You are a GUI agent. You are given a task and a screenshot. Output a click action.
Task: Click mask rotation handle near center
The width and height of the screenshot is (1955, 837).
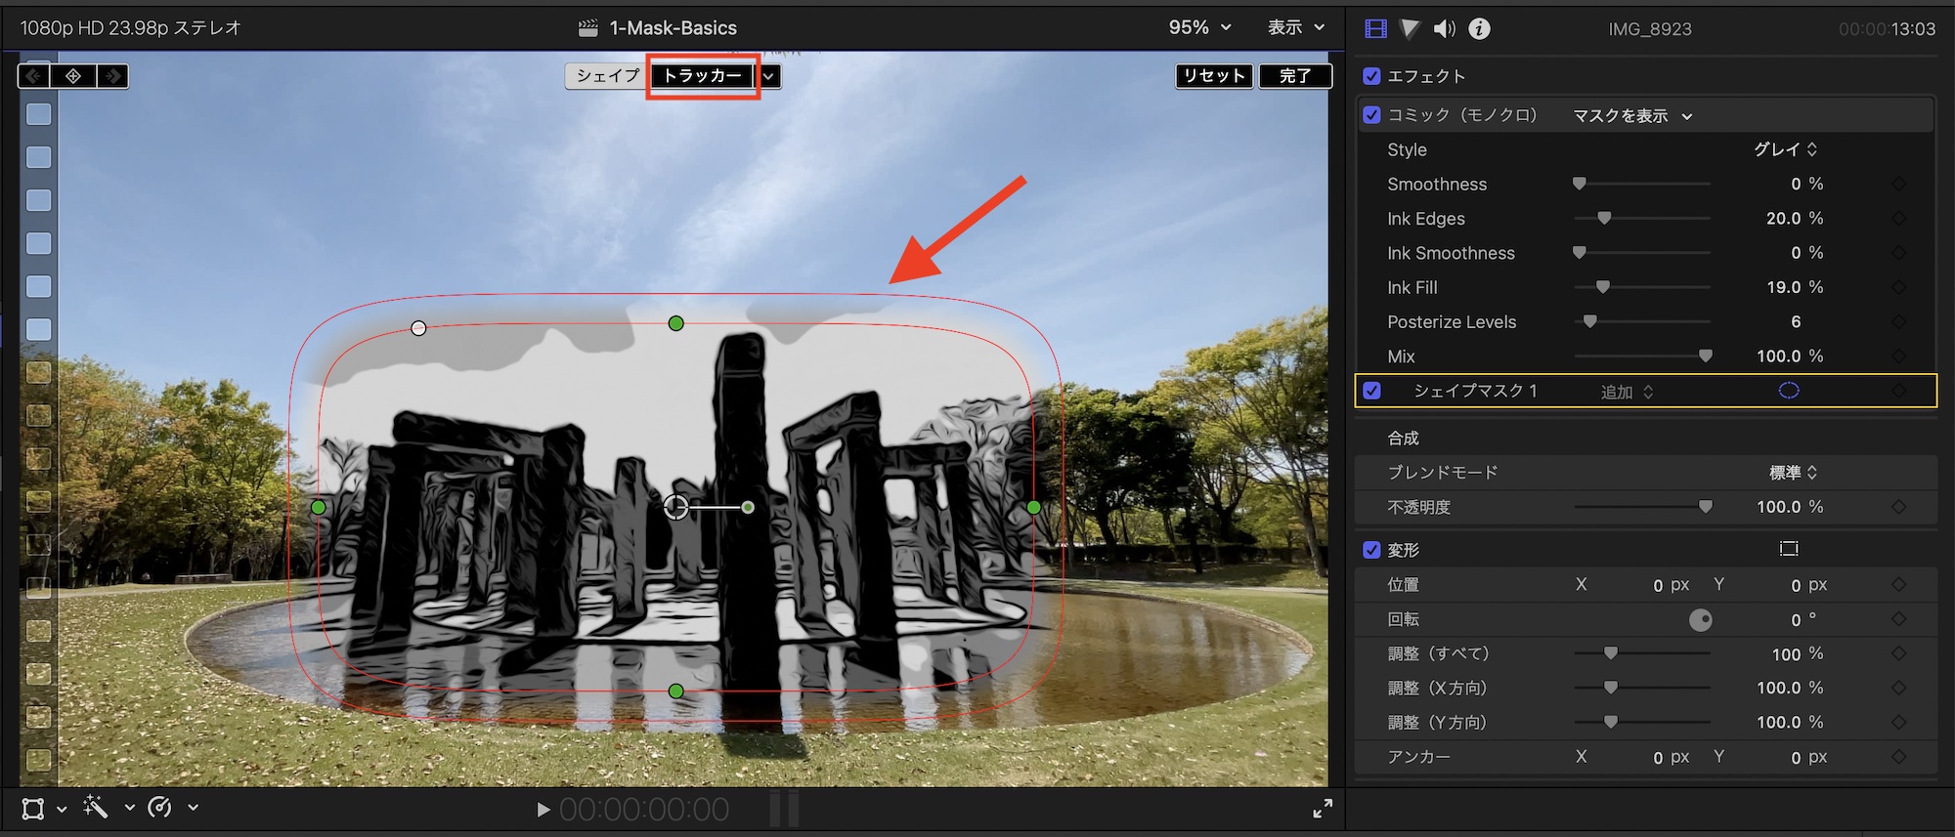point(748,508)
